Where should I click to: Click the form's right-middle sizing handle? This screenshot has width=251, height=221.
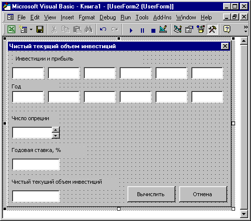[x=233, y=124]
